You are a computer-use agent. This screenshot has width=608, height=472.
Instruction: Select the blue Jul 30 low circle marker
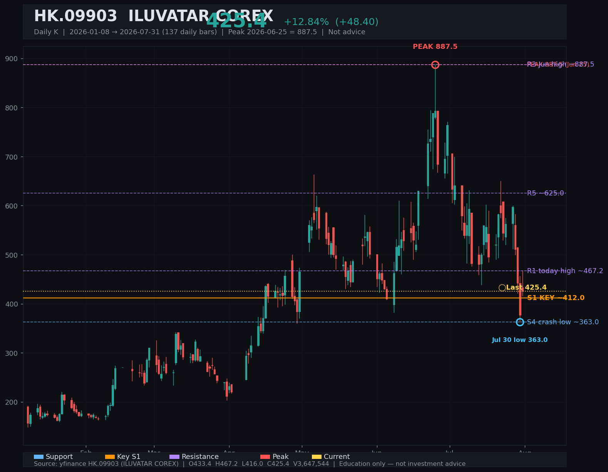pyautogui.click(x=520, y=322)
